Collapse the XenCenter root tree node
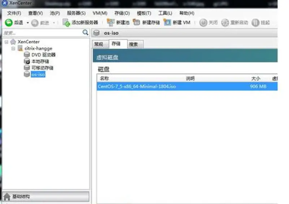 [6, 42]
